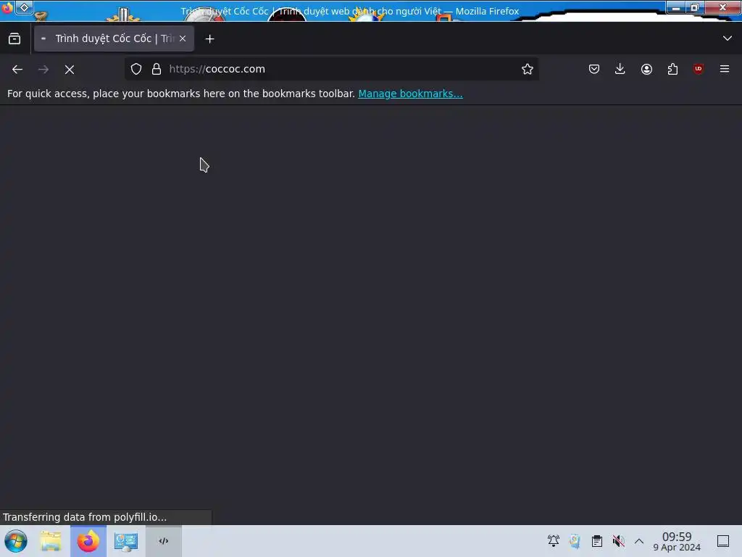Go forward one page

pos(43,69)
